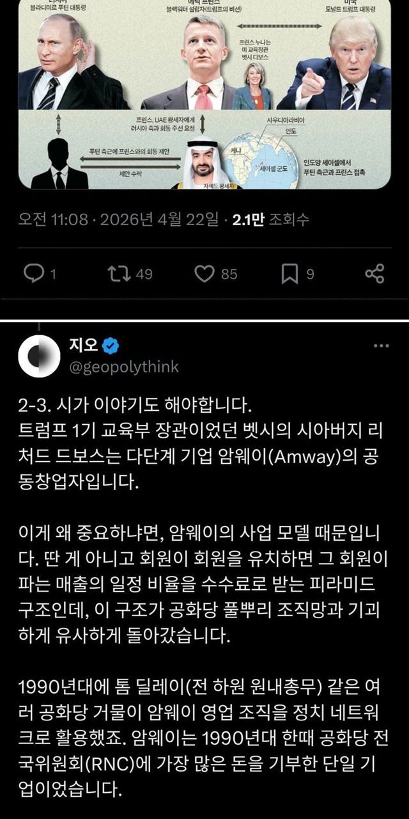Like the post with heart icon
The height and width of the screenshot is (819, 409).
point(203,274)
